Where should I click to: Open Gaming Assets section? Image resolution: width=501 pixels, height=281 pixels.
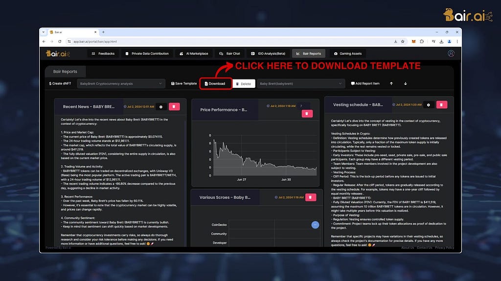pos(348,54)
